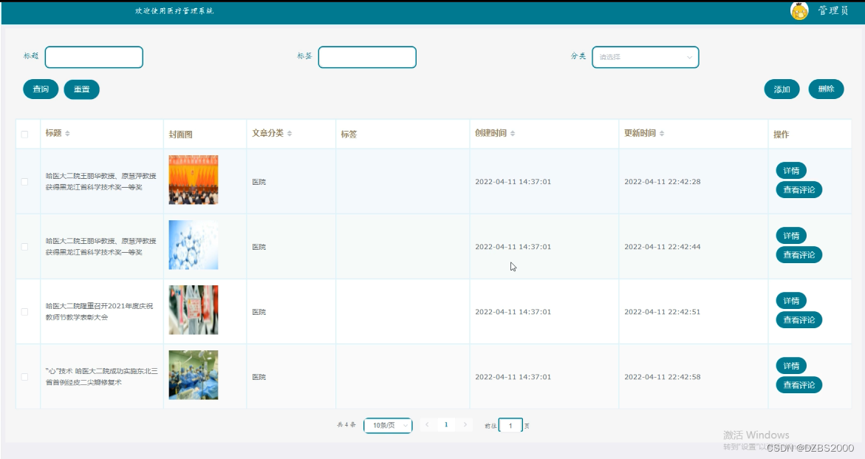Click updated time 2022-04-11 22:42:51
865x459 pixels.
[x=662, y=312]
